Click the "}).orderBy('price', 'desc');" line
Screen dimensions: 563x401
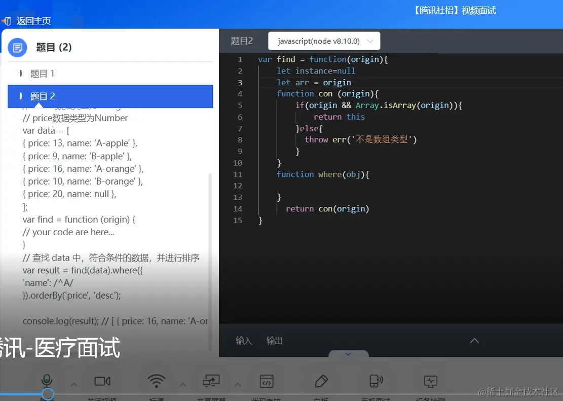[71, 296]
